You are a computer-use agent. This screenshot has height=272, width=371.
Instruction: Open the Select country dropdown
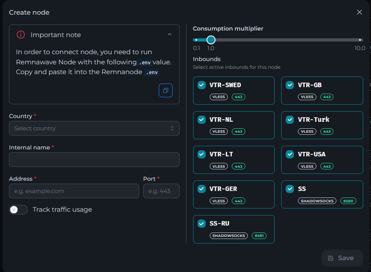[x=94, y=128]
